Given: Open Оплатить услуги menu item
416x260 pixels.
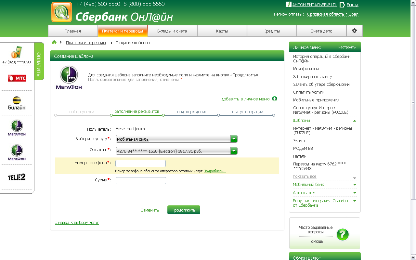Looking at the screenshot, I should coord(309,92).
